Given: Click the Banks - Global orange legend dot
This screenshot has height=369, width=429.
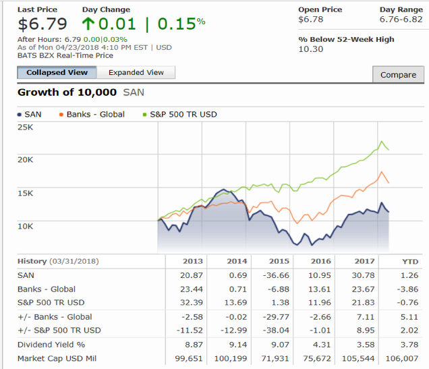Looking at the screenshot, I should 61,115.
